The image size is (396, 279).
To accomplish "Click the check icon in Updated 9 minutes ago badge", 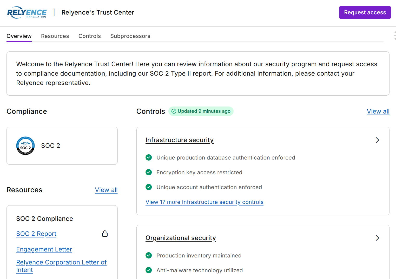I will (174, 111).
